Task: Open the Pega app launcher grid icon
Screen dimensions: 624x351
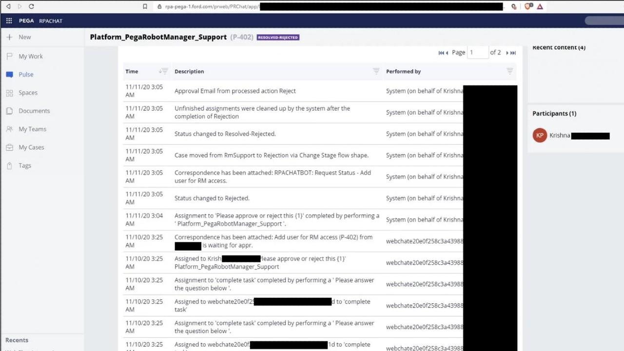Action: pyautogui.click(x=9, y=21)
